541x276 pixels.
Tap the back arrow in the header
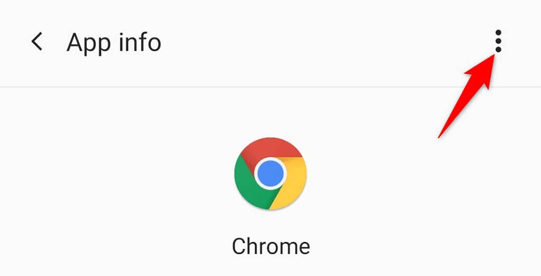coord(37,41)
